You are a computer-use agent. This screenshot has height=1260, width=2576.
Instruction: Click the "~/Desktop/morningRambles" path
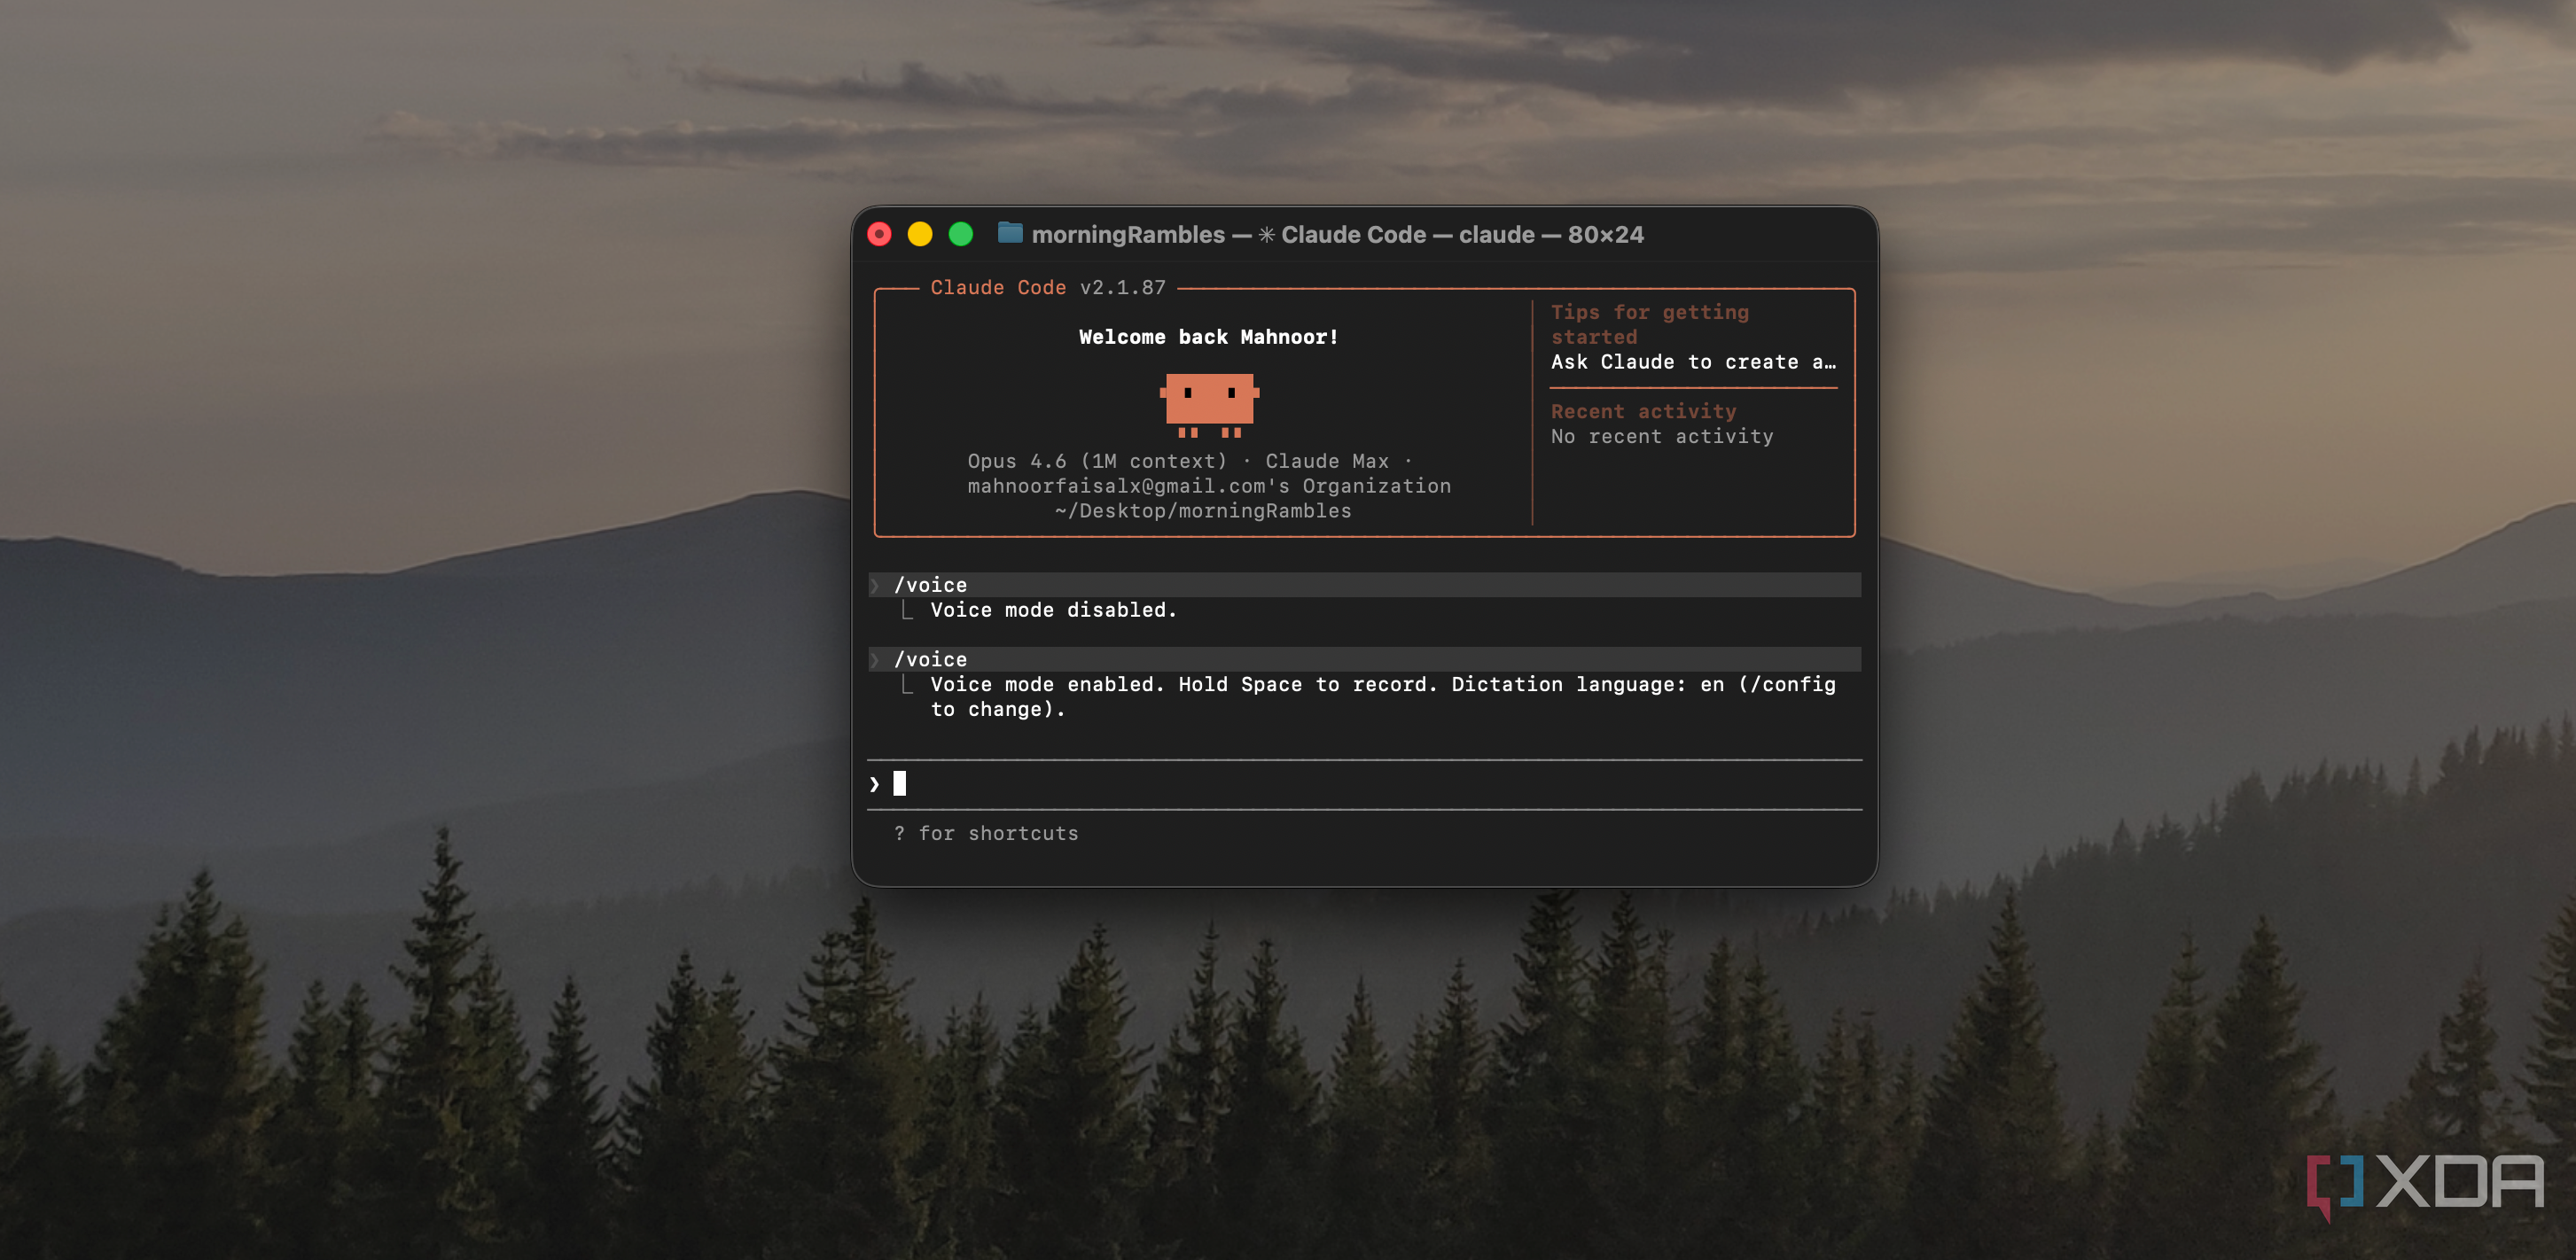pos(1203,511)
